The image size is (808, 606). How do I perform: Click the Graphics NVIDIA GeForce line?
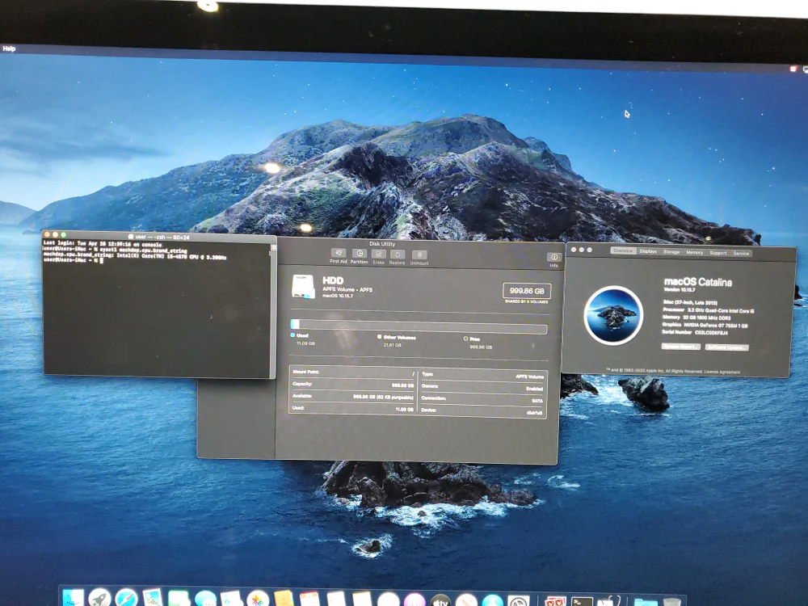point(705,325)
